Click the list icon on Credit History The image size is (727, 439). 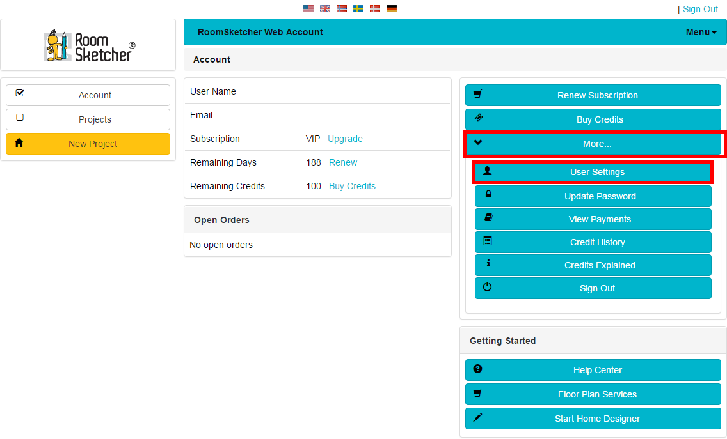click(488, 241)
